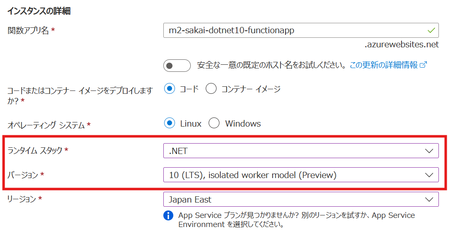This screenshot has width=453, height=237.
Task: Open the リージョン dropdown showing Japan East
Action: 301,200
